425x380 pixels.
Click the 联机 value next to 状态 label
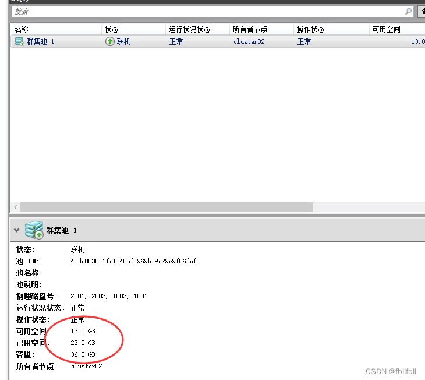click(x=78, y=249)
